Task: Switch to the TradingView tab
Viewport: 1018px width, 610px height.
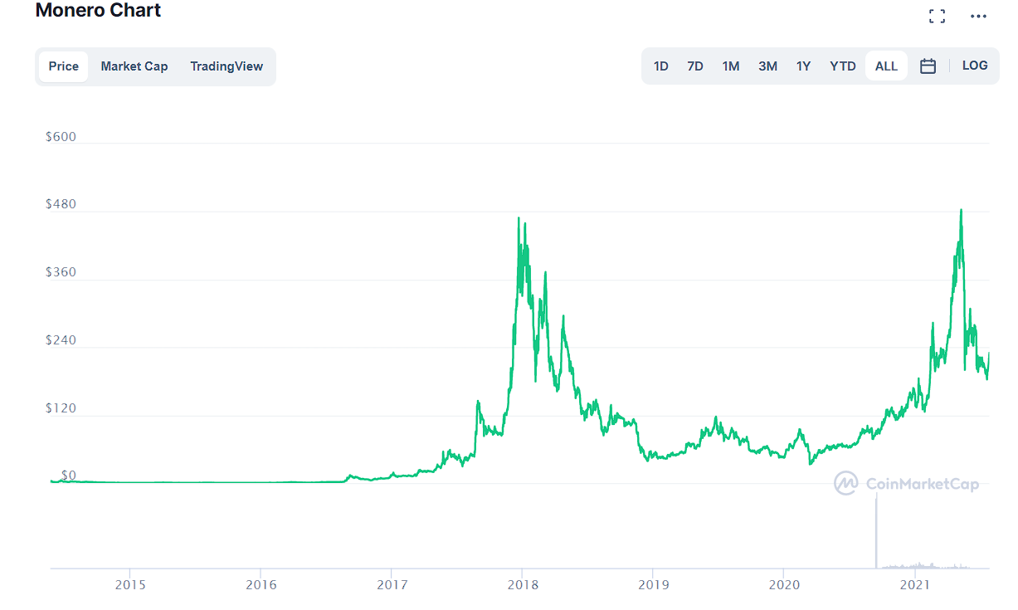Action: 226,66
